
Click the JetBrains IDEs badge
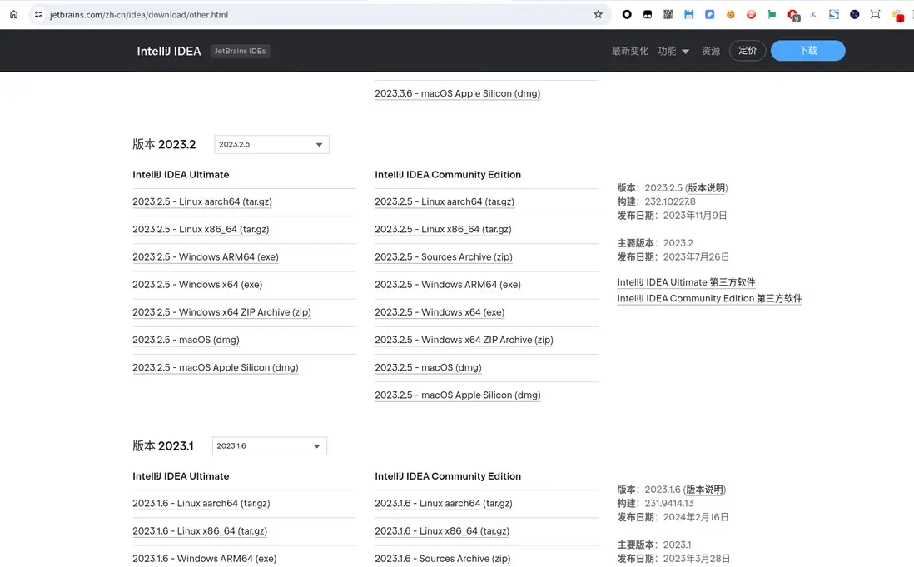[x=240, y=51]
